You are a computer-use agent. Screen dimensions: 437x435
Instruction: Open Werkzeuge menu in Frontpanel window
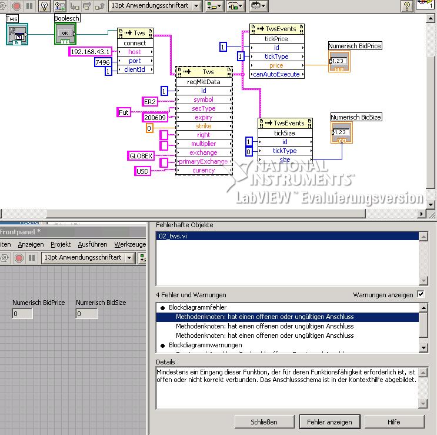[130, 244]
